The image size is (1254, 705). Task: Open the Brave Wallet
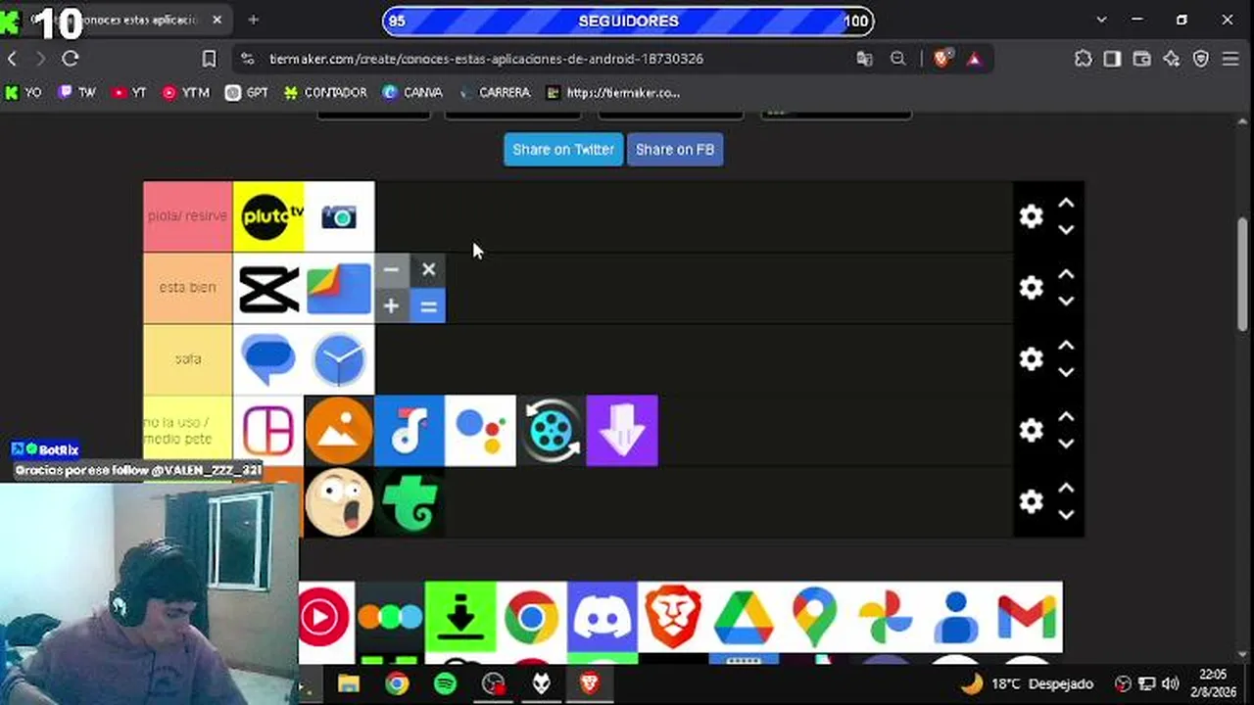pos(1141,59)
